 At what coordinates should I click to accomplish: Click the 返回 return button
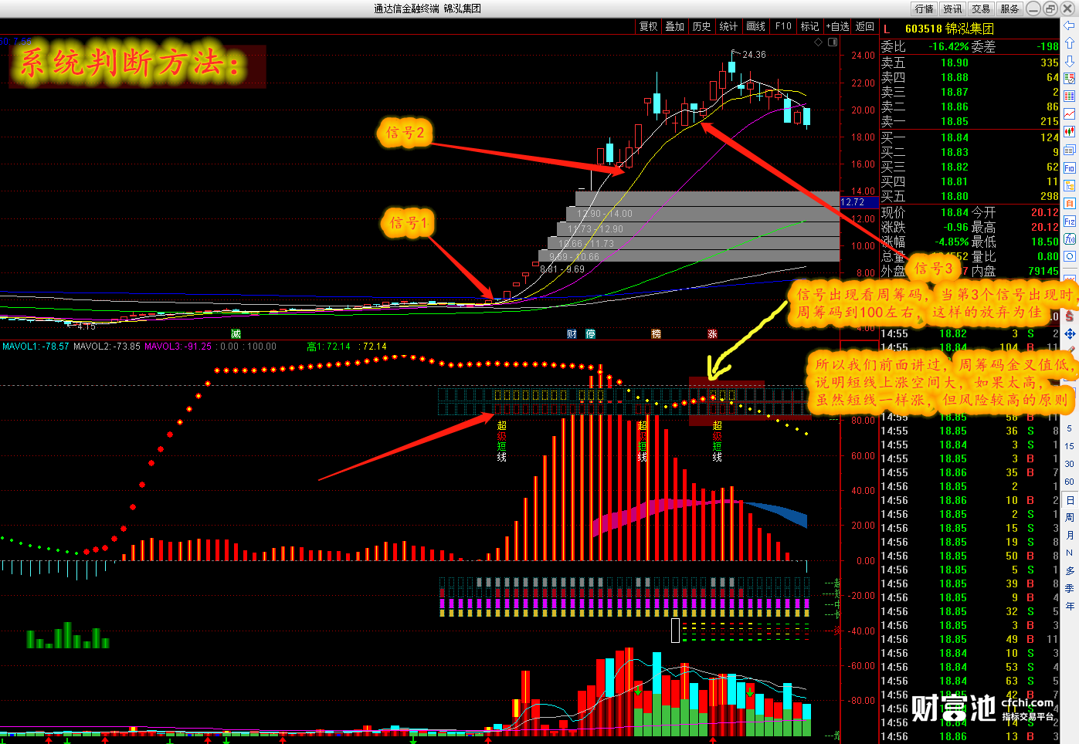pos(865,26)
